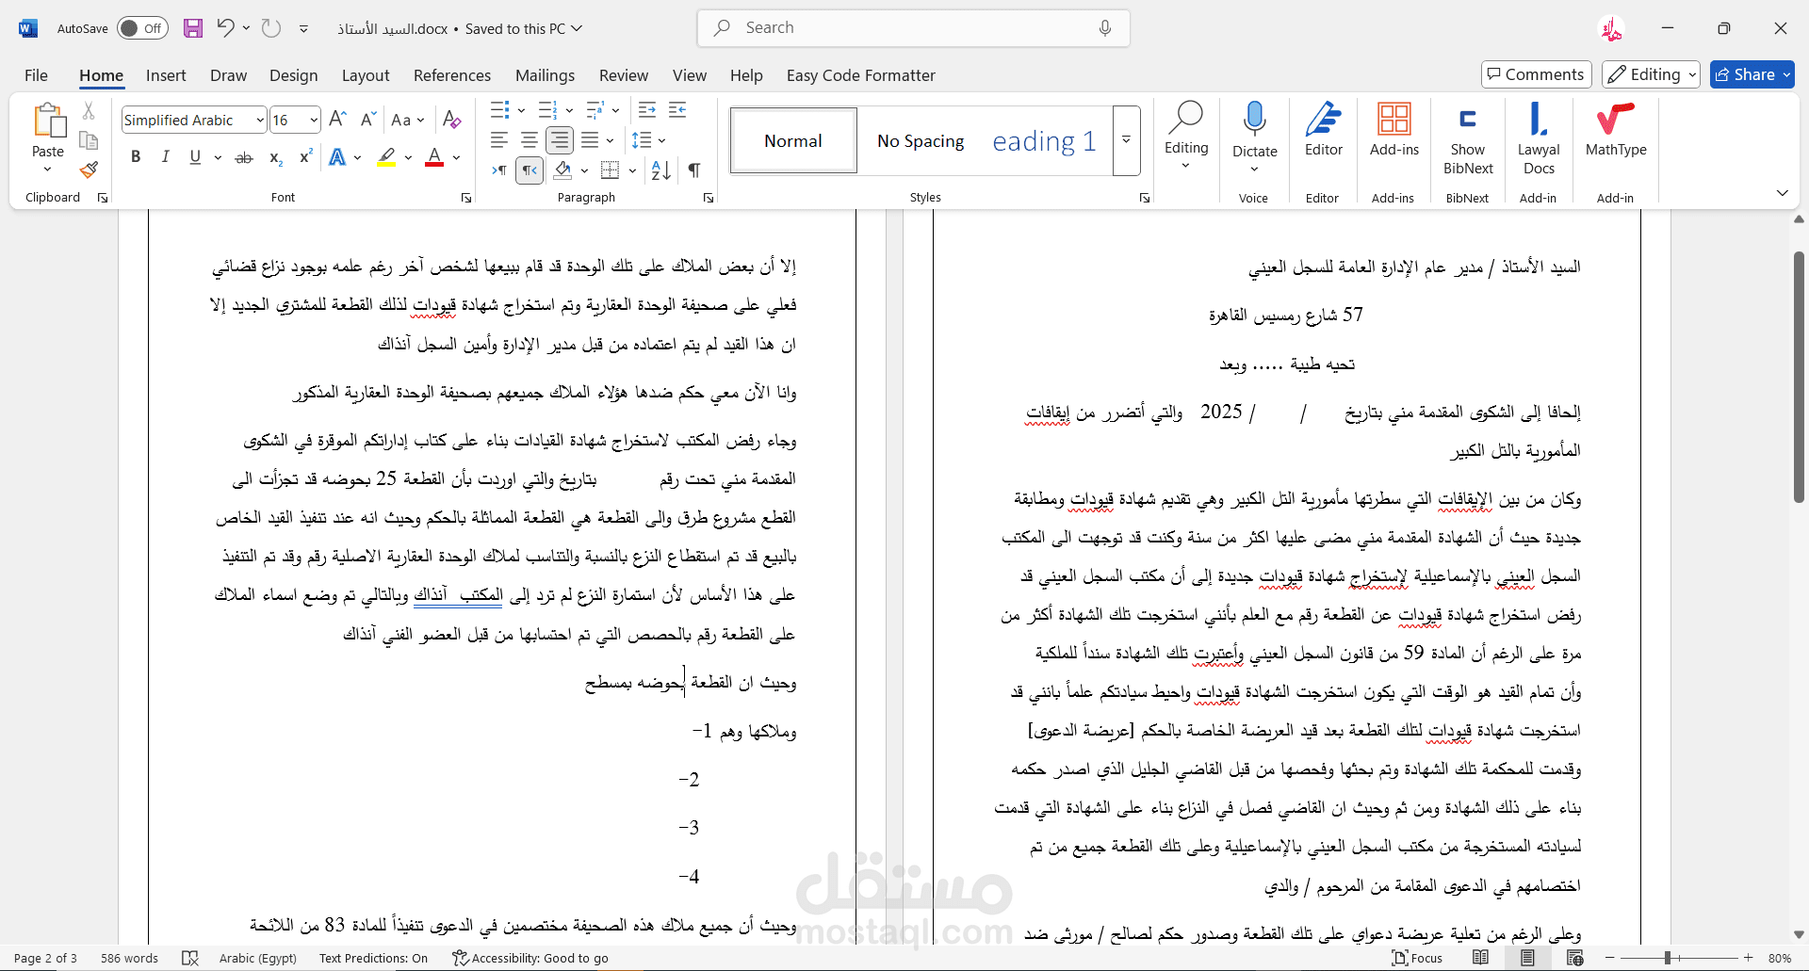Open the Comments pane
Image resolution: width=1809 pixels, height=971 pixels.
[x=1536, y=74]
